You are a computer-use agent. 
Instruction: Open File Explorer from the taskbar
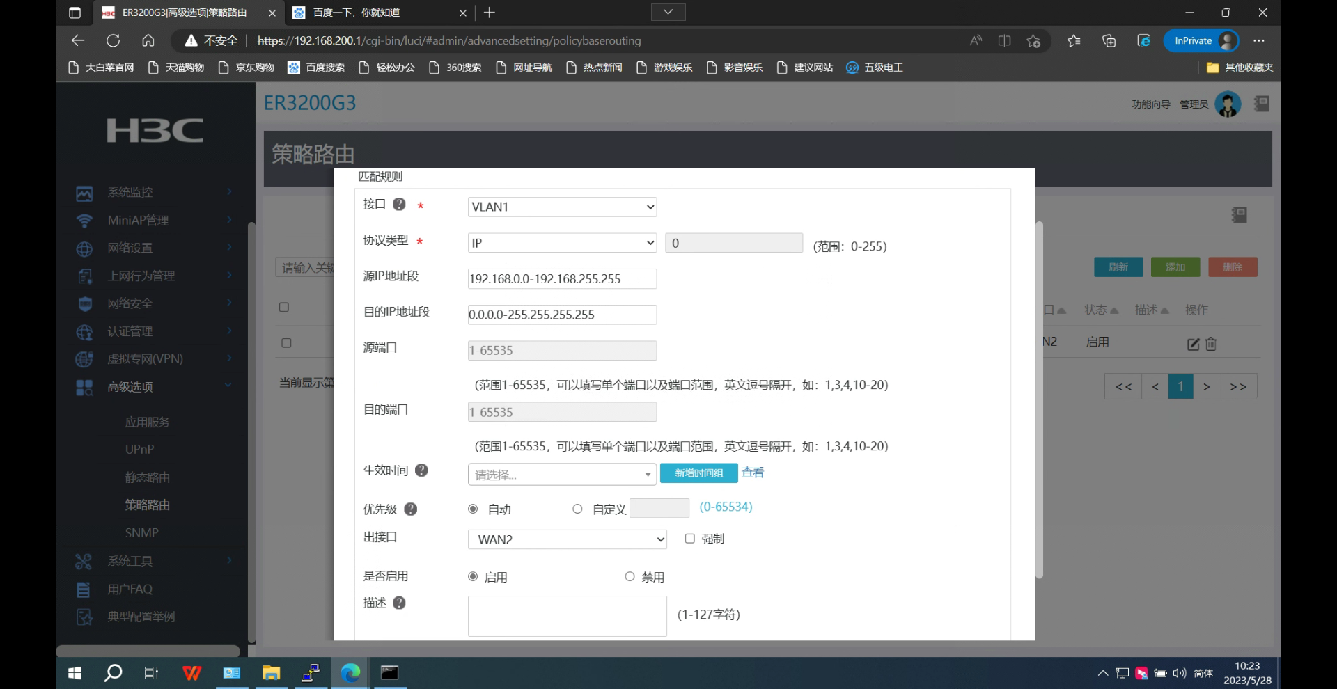tap(271, 673)
